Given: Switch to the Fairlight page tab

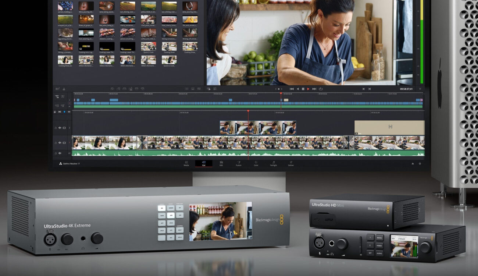Looking at the screenshot, I should pos(274,163).
